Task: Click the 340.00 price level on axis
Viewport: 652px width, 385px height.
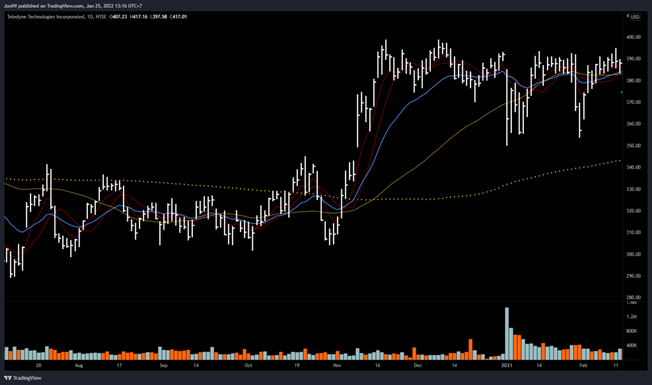Action: (634, 168)
